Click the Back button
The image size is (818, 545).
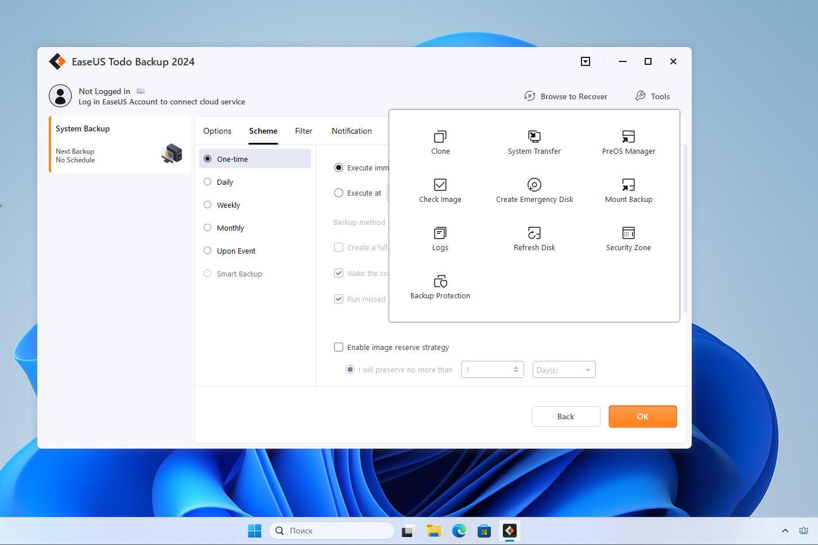pos(566,416)
